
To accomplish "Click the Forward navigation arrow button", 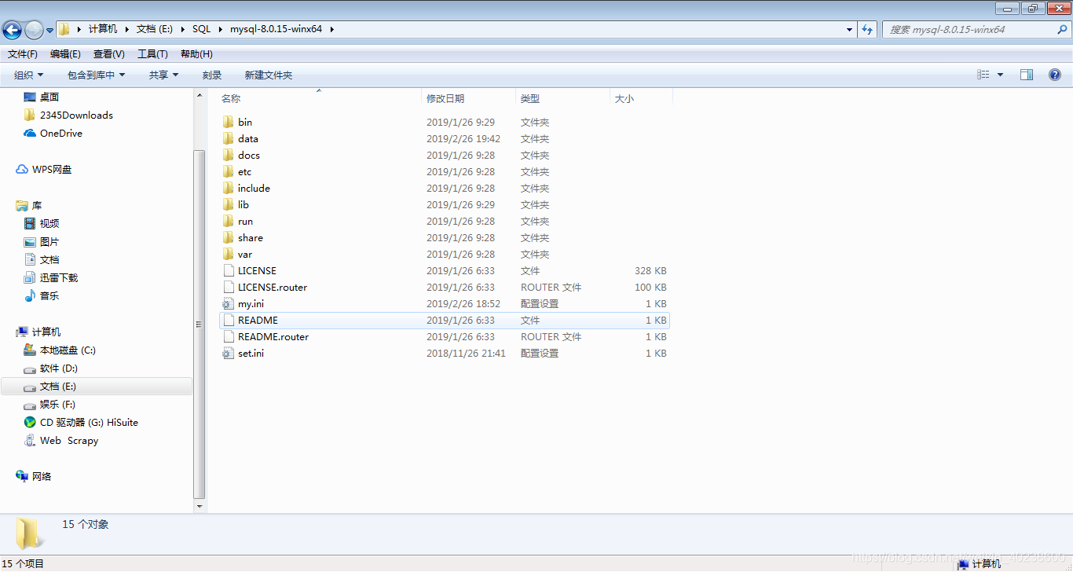I will pos(34,30).
